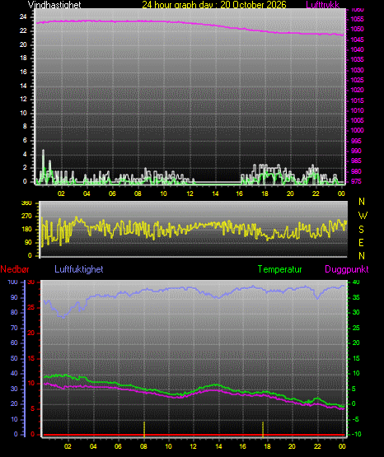Click the S compass letter
The width and height of the screenshot is (384, 457).
point(361,230)
